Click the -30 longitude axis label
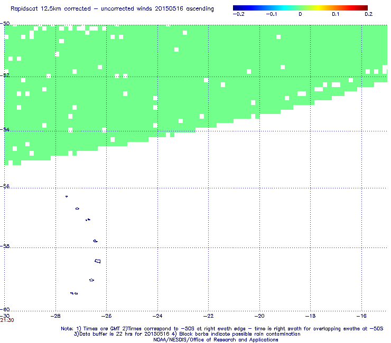391x343 pixels. click(x=5, y=316)
